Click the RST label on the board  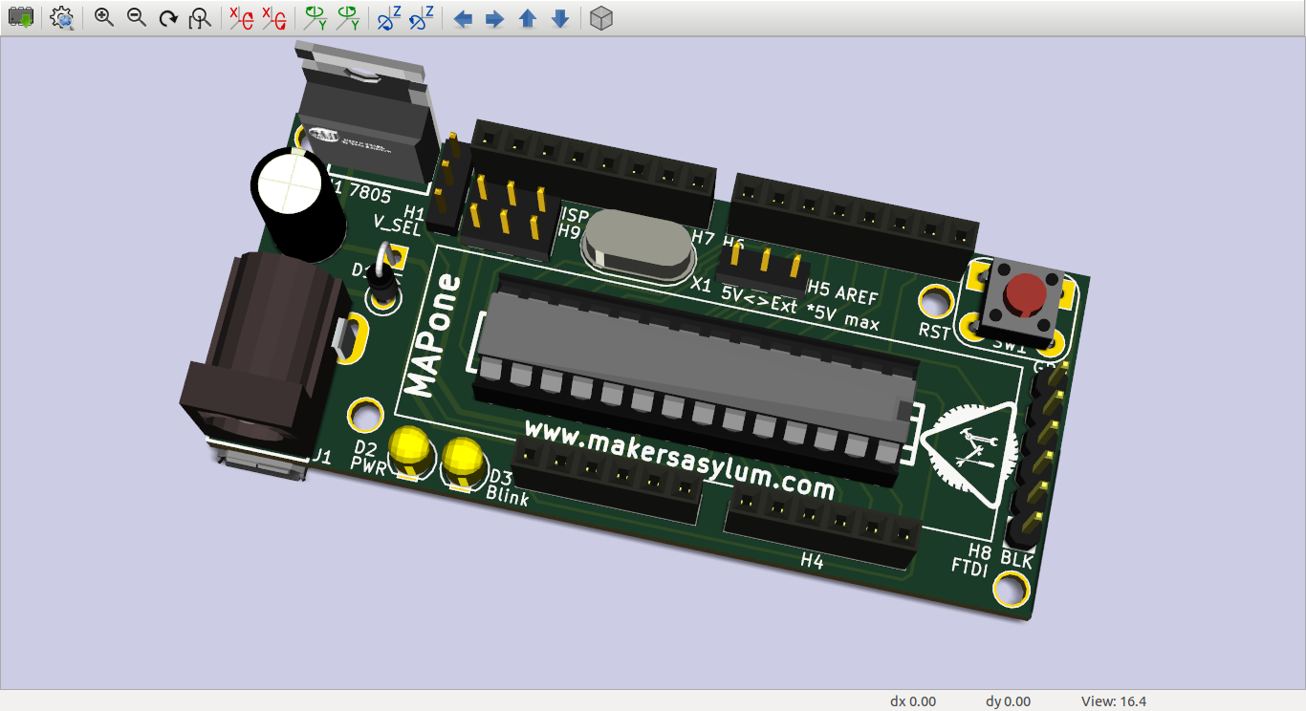pos(934,332)
